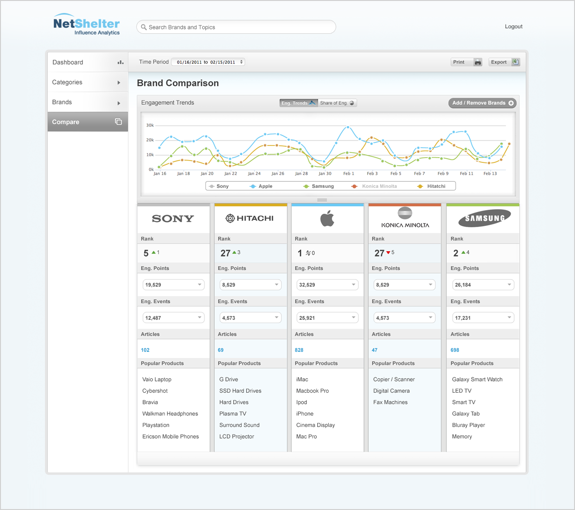Toggle Samsung series in chart legend
Viewport: 575px width, 510px height.
click(x=319, y=186)
